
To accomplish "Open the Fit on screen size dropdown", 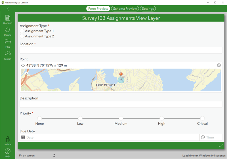I will tap(37, 156).
